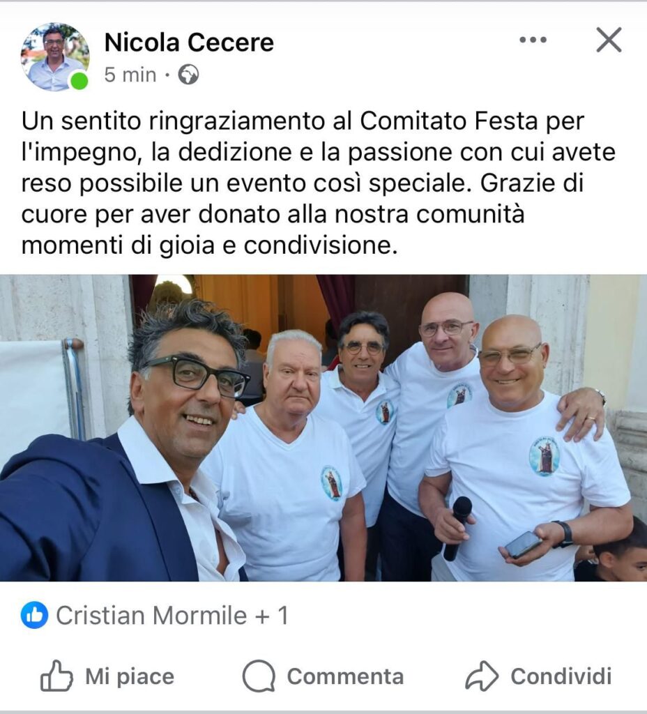Screen dimensions: 647x714
Task: Open Nicola Cecere's profile picture
Action: [54, 56]
